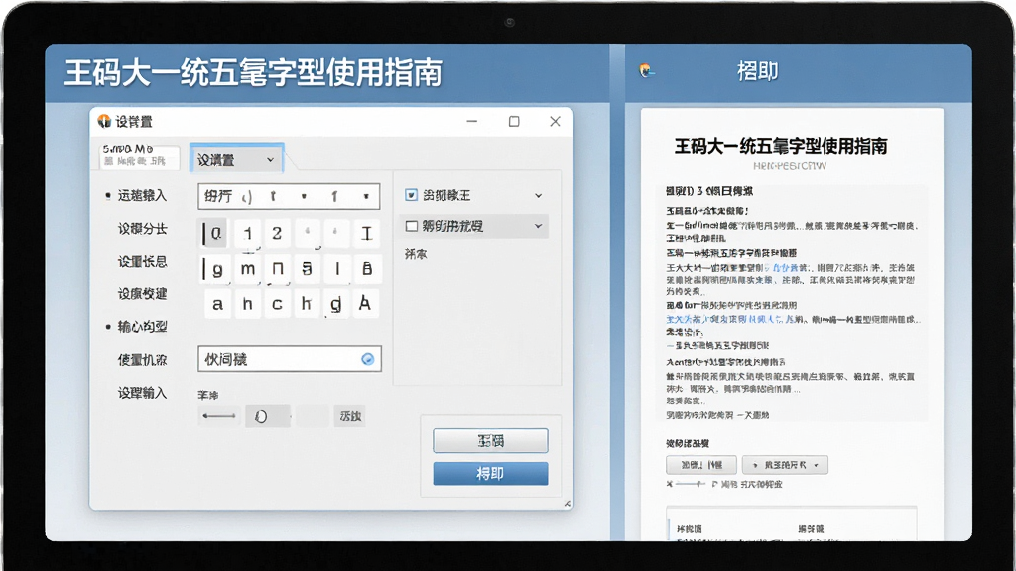Select the capital "A" key in the key grid
The width and height of the screenshot is (1016, 571).
(365, 303)
